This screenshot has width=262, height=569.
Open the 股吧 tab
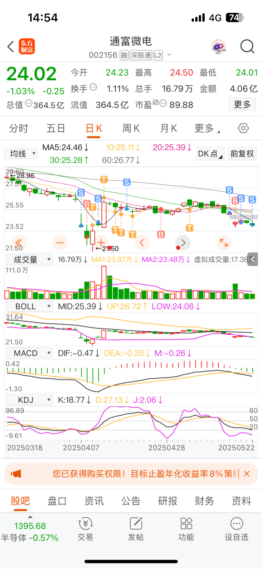point(20,501)
